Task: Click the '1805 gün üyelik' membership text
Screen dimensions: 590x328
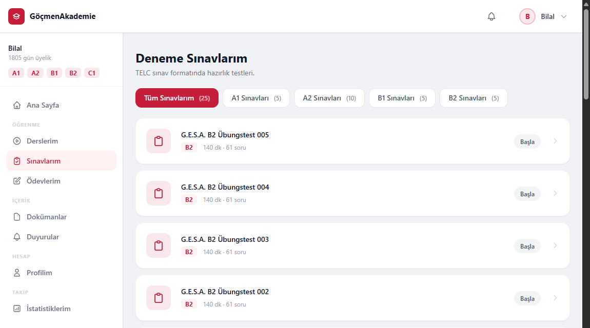Action: coord(30,58)
